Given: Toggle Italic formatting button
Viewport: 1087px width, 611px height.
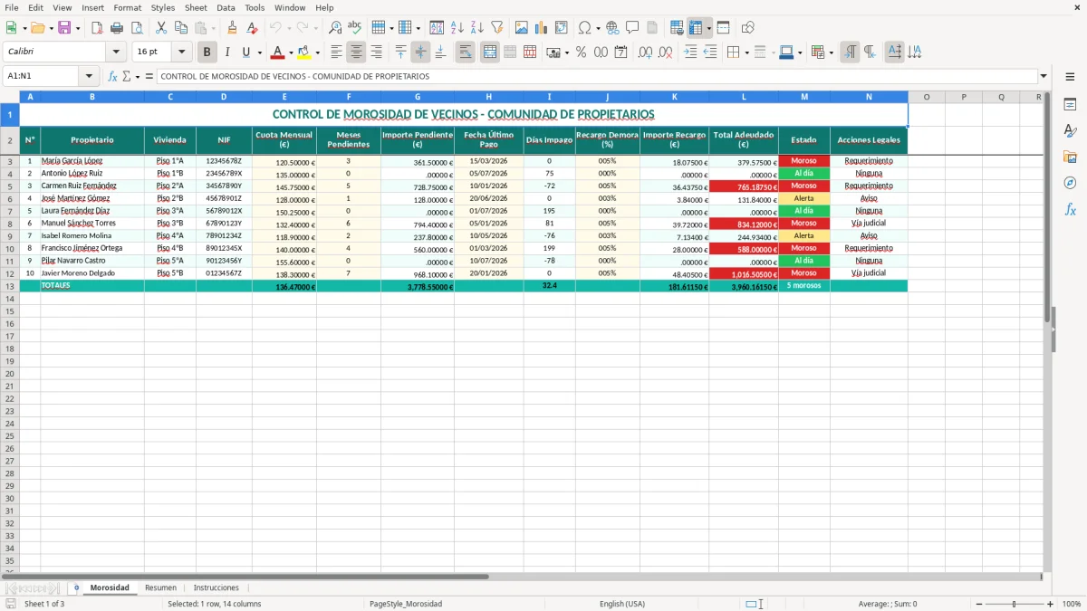Looking at the screenshot, I should [x=227, y=53].
